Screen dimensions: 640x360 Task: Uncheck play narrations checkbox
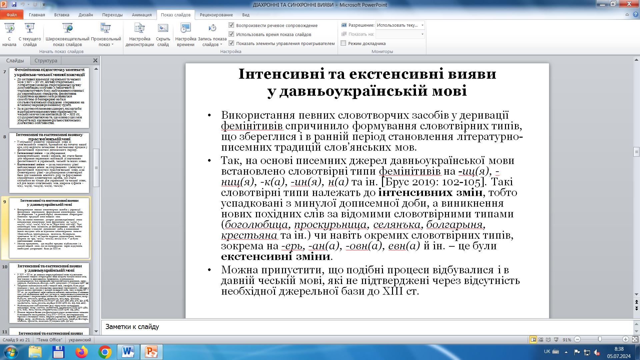click(x=231, y=25)
